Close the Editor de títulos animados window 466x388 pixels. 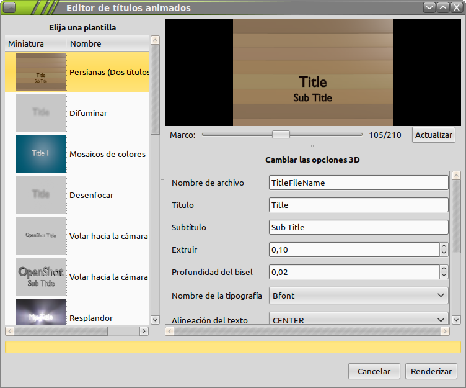(x=457, y=7)
